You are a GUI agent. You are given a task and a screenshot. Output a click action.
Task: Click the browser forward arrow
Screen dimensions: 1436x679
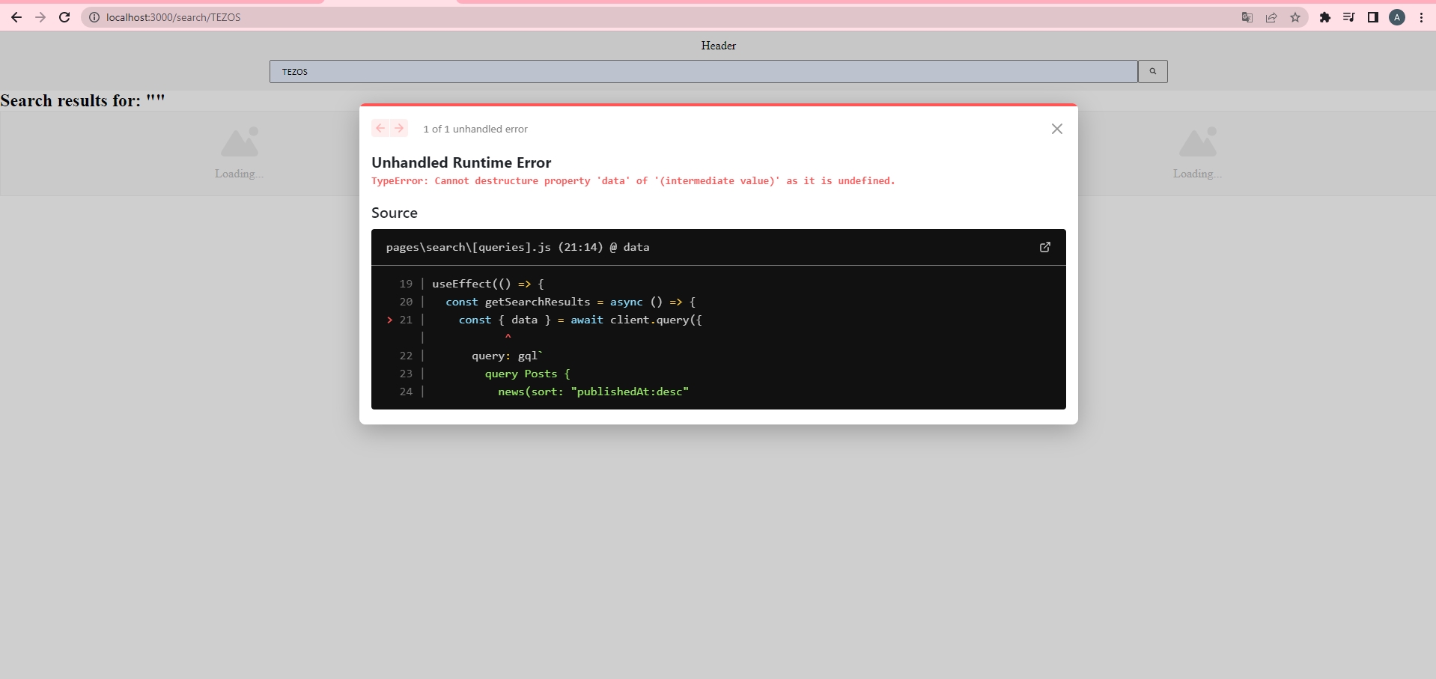[40, 17]
